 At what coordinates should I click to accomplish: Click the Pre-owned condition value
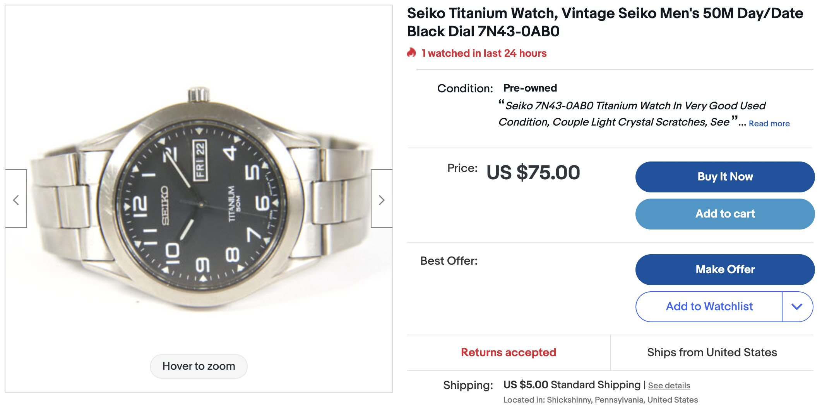coord(530,88)
